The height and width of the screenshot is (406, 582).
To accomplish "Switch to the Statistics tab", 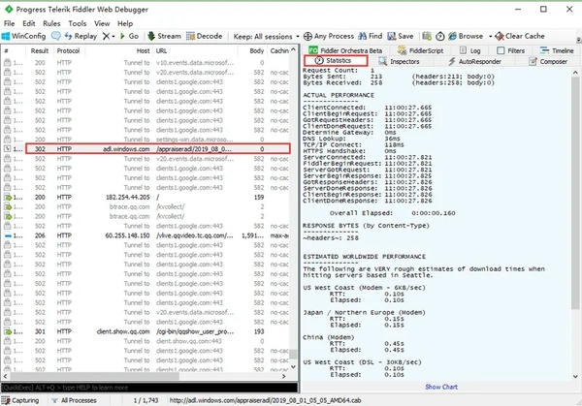I will pyautogui.click(x=336, y=60).
